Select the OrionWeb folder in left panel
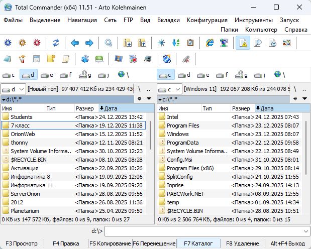This screenshot has width=311, height=249. click(x=23, y=134)
